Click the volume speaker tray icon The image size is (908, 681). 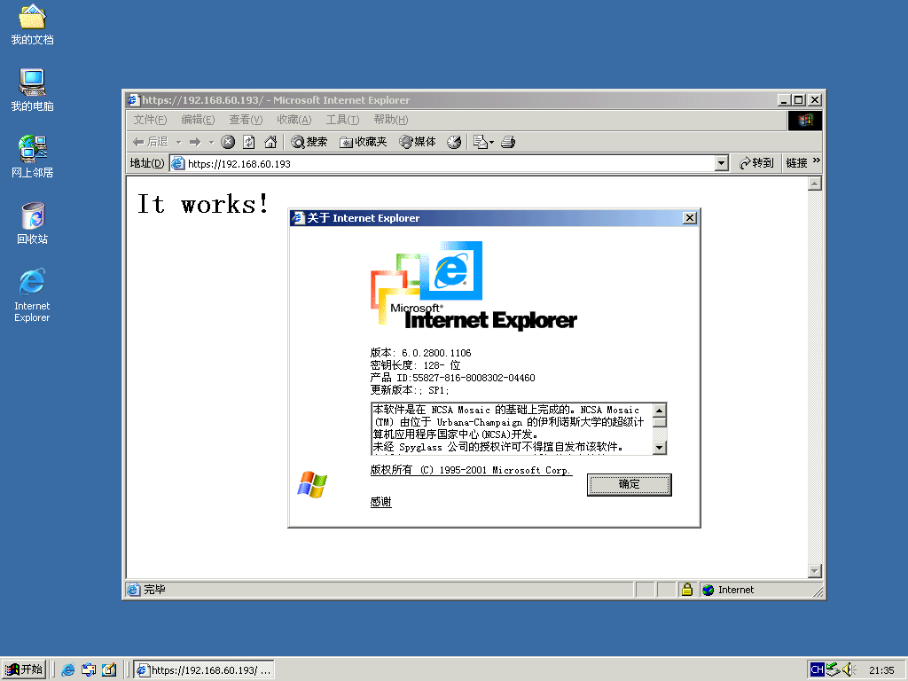tap(849, 670)
